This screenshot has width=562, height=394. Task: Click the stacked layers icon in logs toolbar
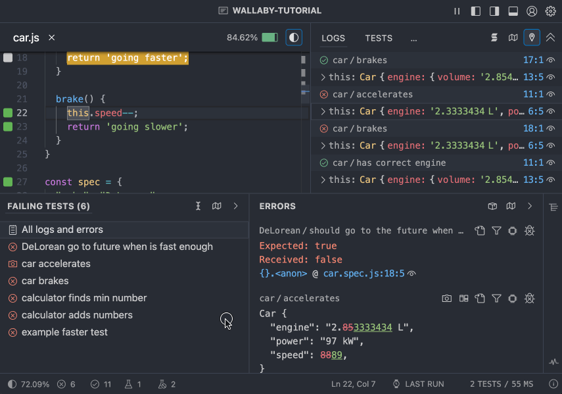(x=494, y=37)
